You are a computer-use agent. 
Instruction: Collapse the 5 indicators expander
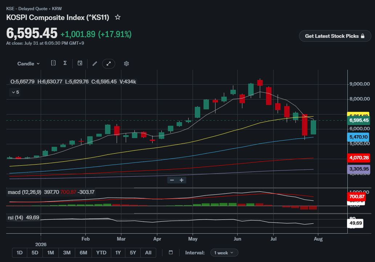(x=15, y=92)
